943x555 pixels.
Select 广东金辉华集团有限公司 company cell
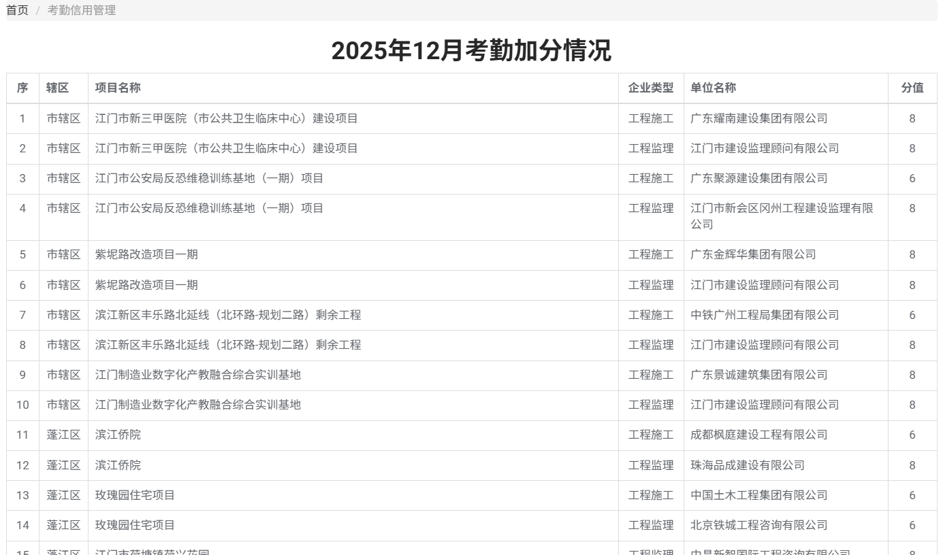(753, 254)
